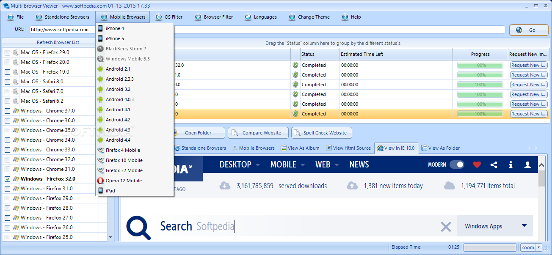Image resolution: width=552 pixels, height=255 pixels.
Task: Open the Browser Filter menu
Action: [214, 17]
